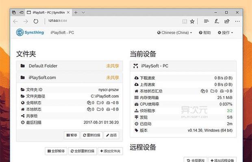Open the Edge hub lines icon
The height and width of the screenshot is (162, 252).
point(206,21)
